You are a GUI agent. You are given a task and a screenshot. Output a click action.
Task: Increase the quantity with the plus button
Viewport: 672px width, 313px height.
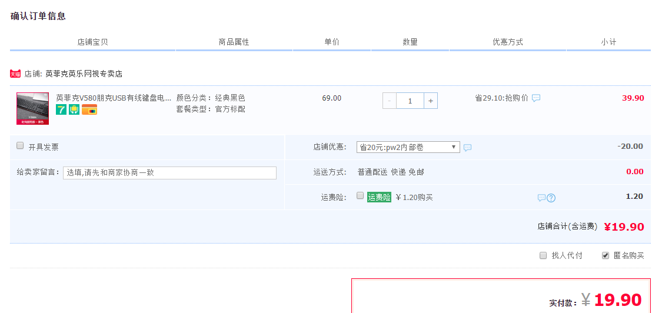coord(431,101)
